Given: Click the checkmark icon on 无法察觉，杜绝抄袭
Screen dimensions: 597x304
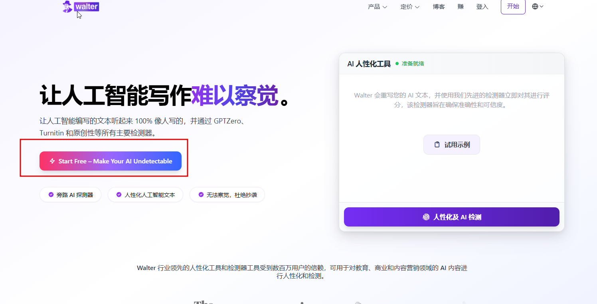Looking at the screenshot, I should pyautogui.click(x=201, y=195).
